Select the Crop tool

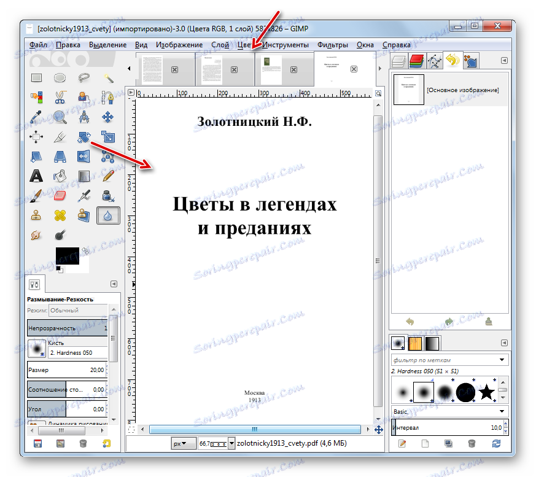(x=60, y=137)
